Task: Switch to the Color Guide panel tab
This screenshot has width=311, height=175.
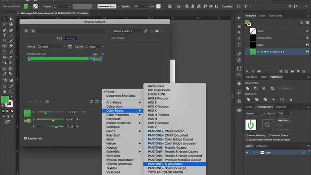Action: [276, 16]
